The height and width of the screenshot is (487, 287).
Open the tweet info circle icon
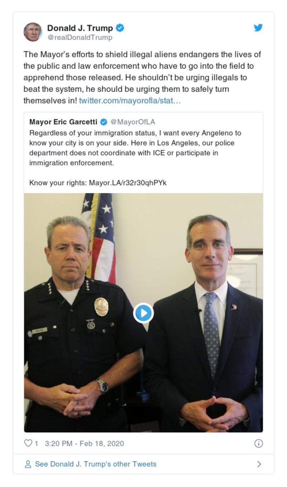click(258, 443)
